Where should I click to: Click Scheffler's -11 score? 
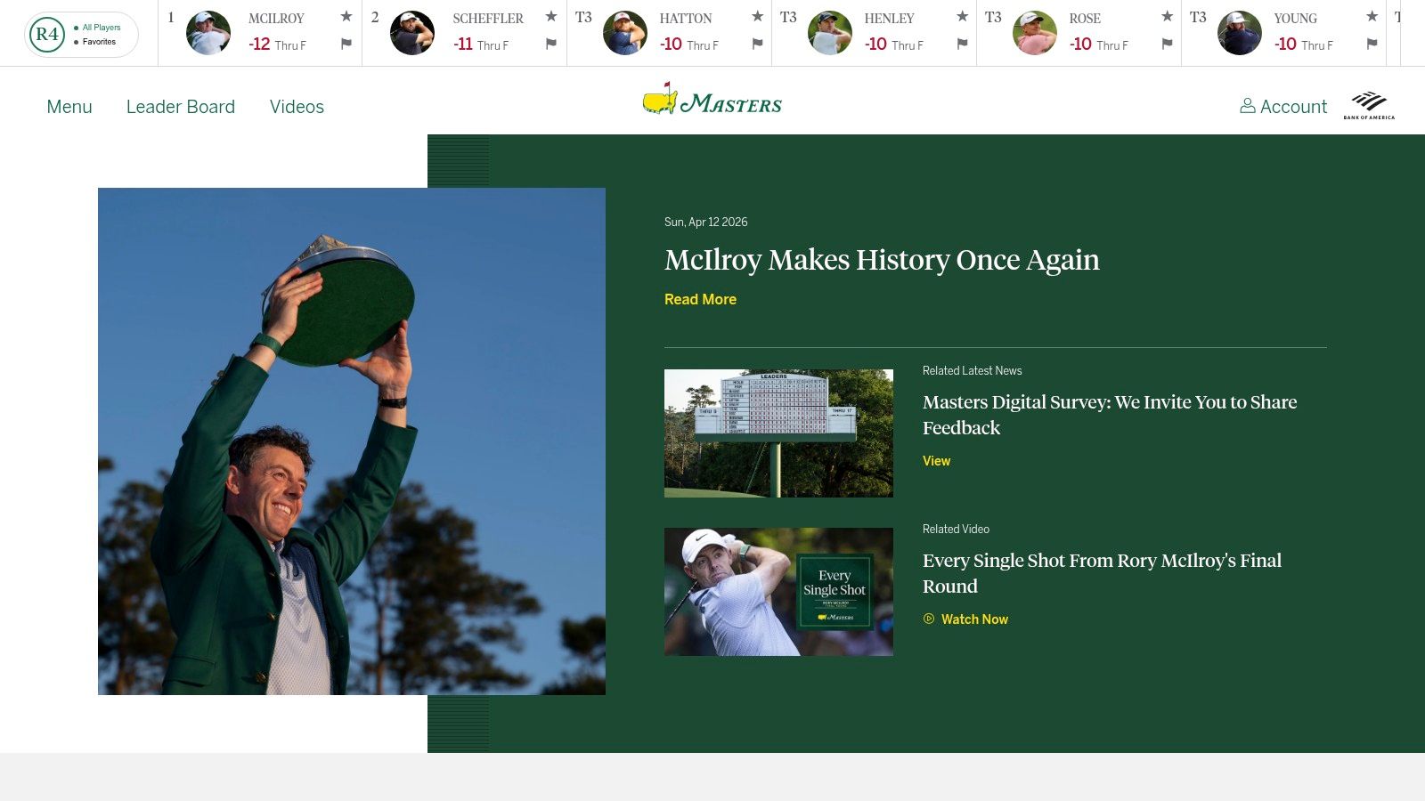click(x=463, y=44)
